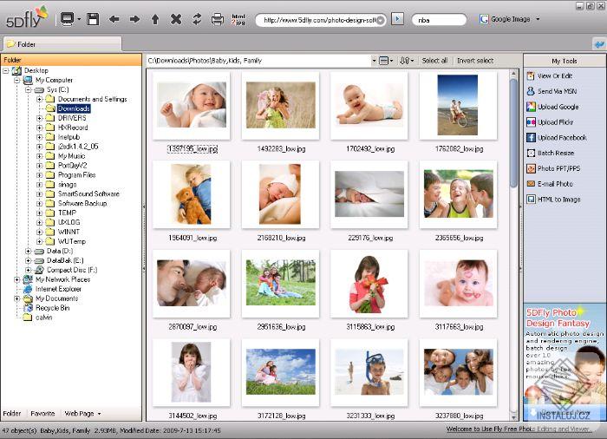Click the Print toolbar icon

click(217, 19)
